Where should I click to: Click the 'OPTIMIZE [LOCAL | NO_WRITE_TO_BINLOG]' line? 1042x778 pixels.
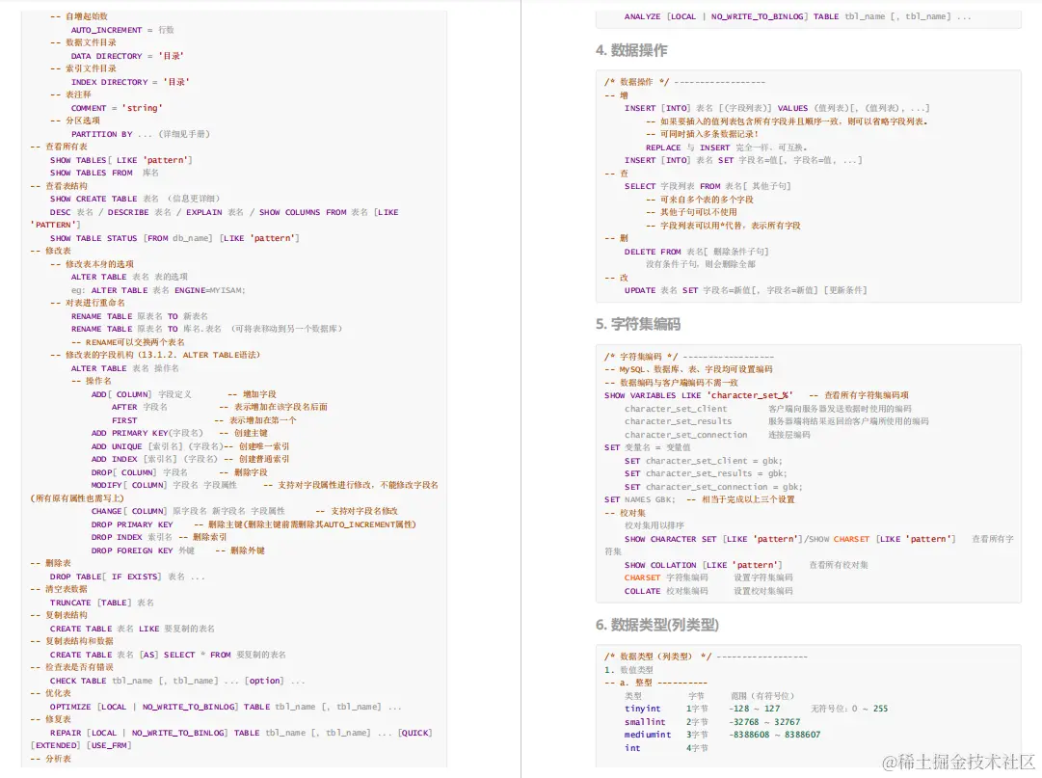(226, 707)
